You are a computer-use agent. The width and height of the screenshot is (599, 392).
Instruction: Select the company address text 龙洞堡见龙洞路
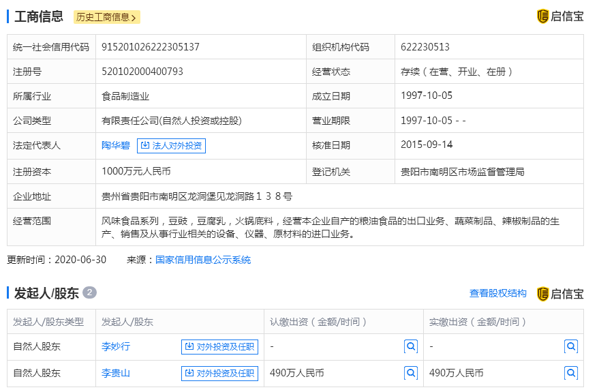tap(221, 196)
